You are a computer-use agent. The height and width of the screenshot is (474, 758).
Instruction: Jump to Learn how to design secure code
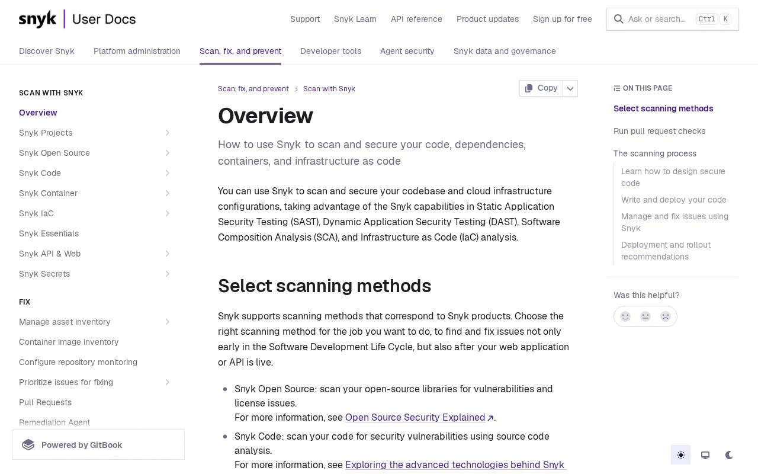(x=673, y=177)
